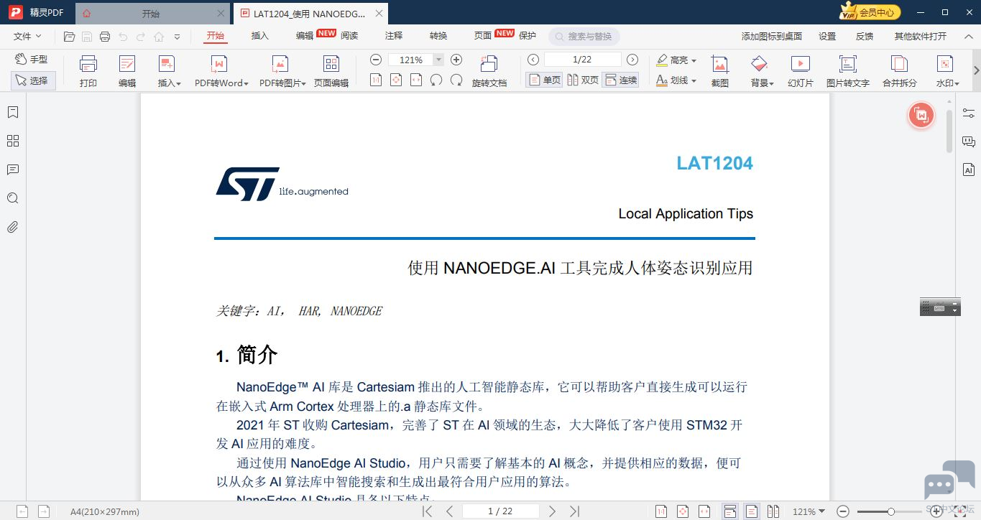Click the 1/22 page number field in ribbon
Viewport: 981px width, 520px height.
[582, 60]
